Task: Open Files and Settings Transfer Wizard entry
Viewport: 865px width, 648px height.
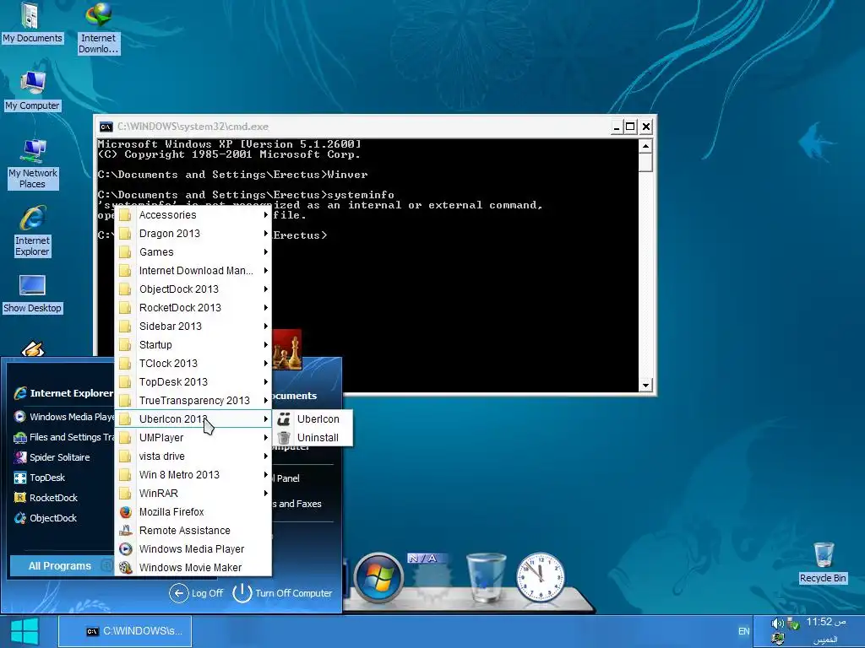Action: [63, 437]
